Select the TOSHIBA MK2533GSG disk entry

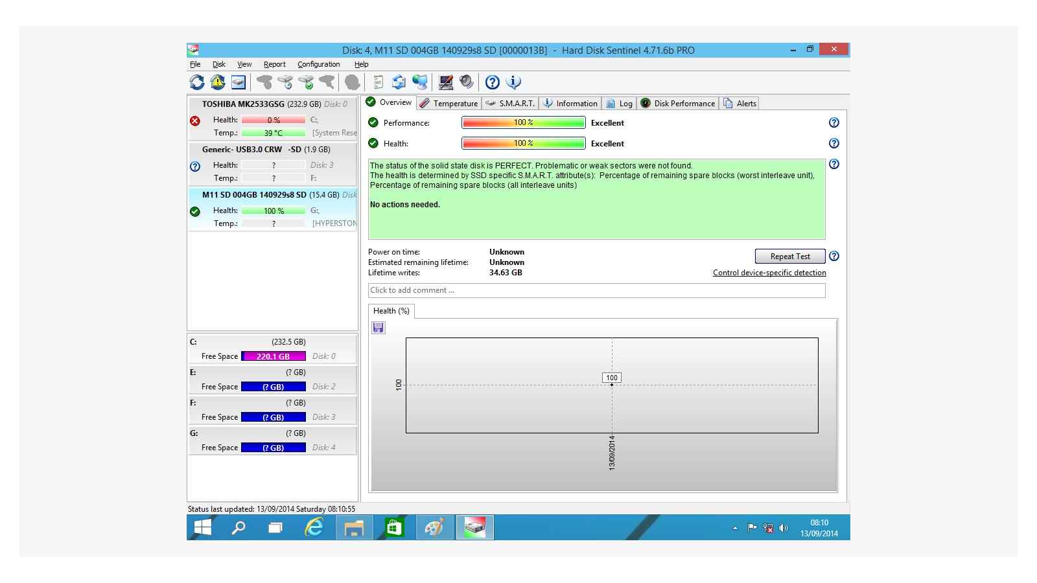click(x=273, y=118)
